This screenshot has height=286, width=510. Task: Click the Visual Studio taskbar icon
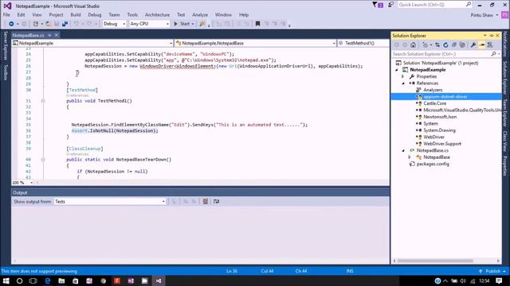click(x=159, y=280)
